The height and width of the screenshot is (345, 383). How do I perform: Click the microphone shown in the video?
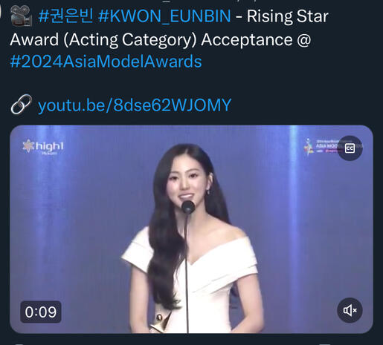pyautogui.click(x=188, y=206)
